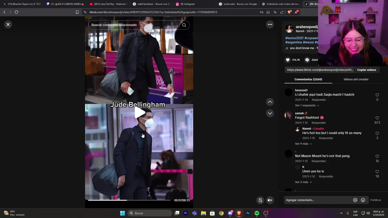Go to next video with down arrow
The height and width of the screenshot is (218, 388).
pos(270,113)
